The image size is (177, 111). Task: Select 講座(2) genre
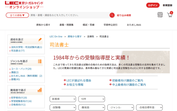[15, 72]
